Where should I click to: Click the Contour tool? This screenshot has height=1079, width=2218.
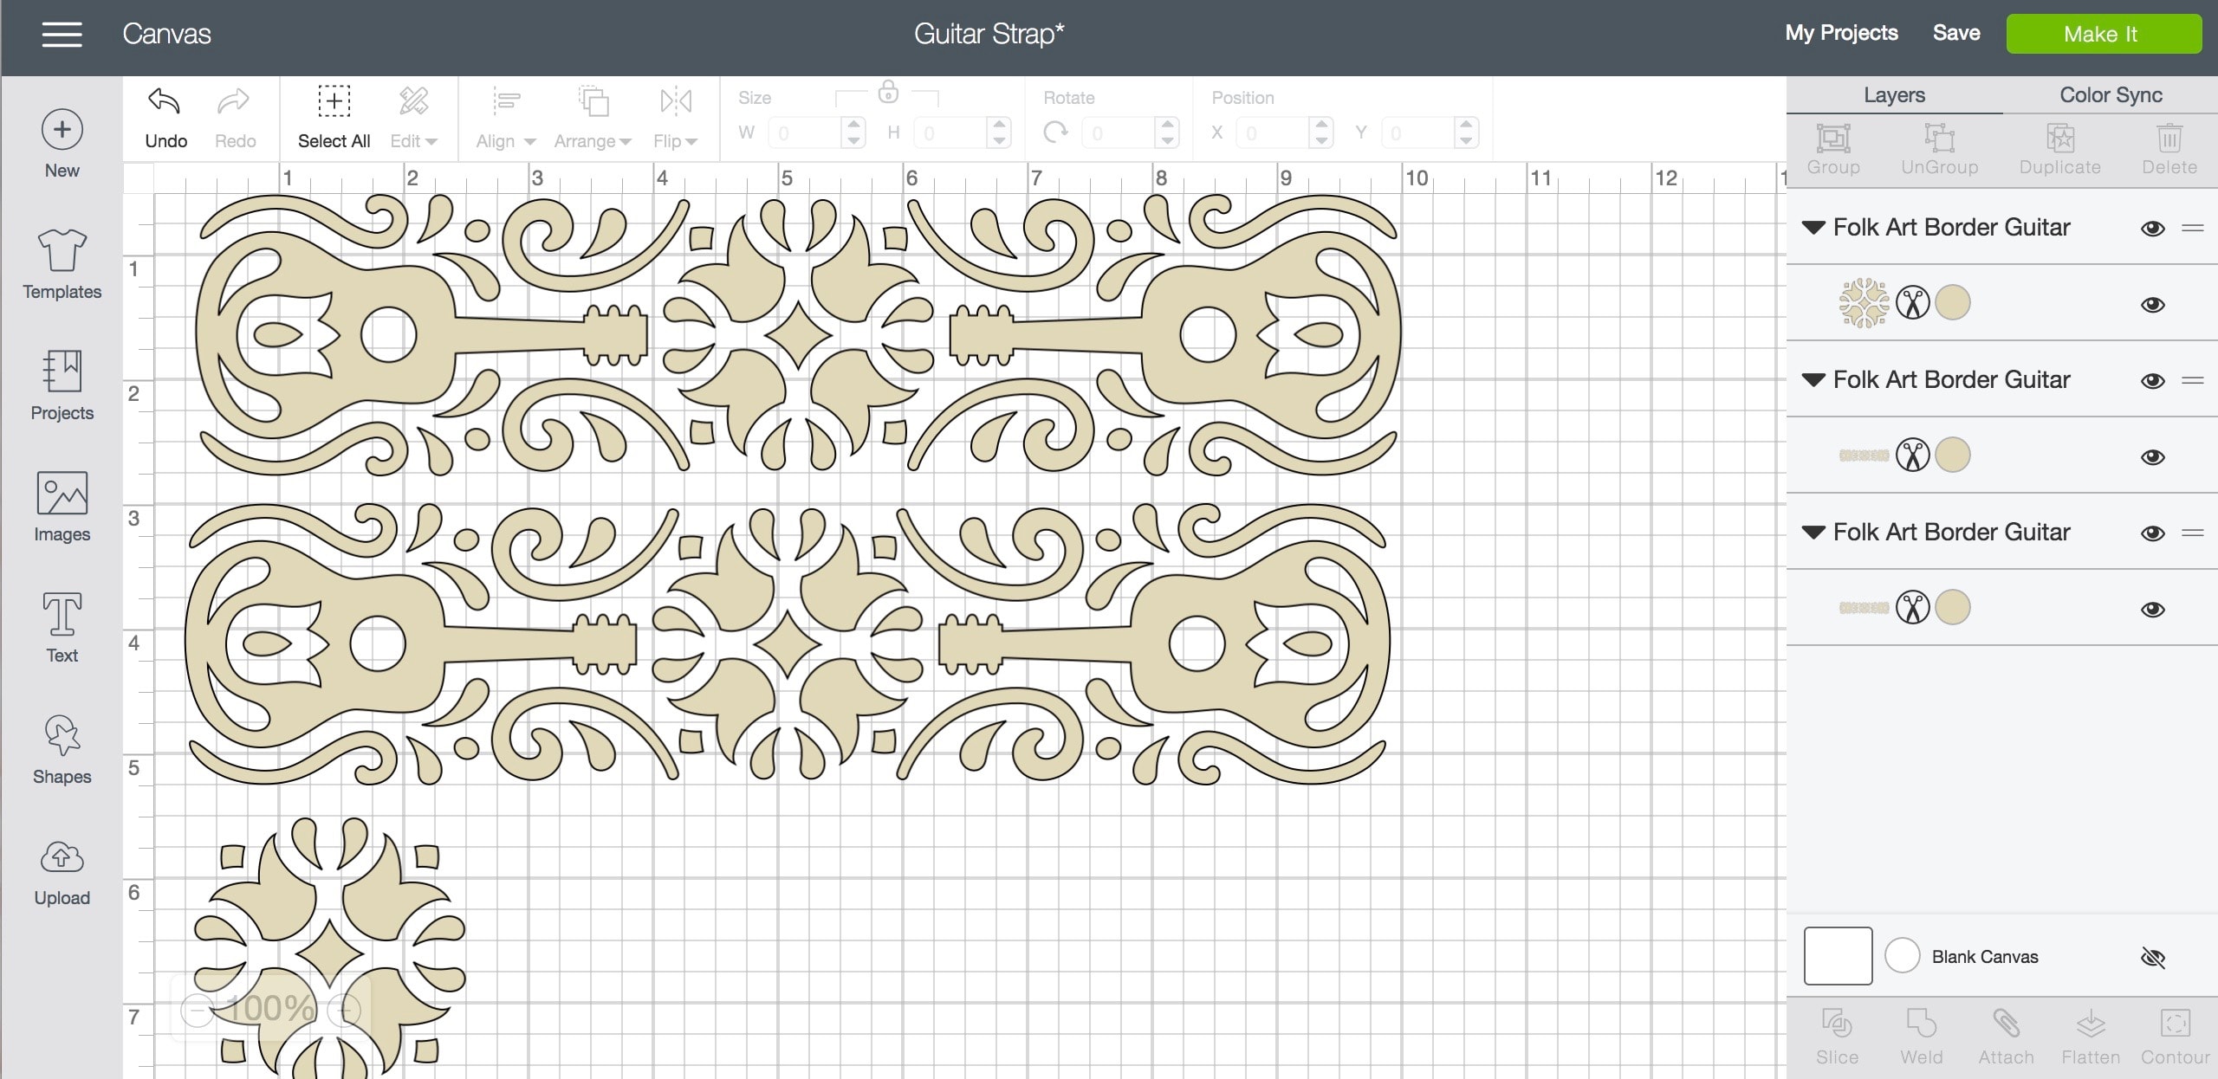pos(2176,1037)
